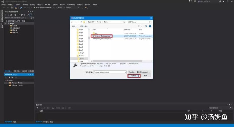This screenshot has height=127, width=234.
Task: Click the 打开(O) open button
Action: 134,76
